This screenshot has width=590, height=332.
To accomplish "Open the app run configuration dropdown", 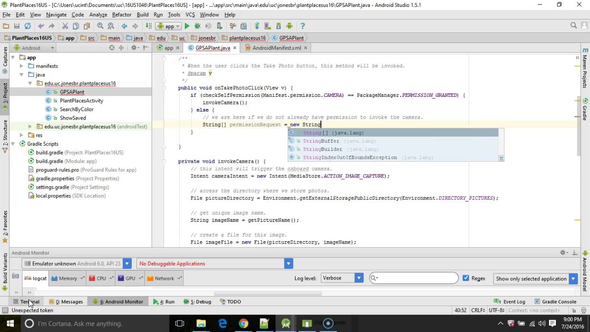I will tap(169, 26).
